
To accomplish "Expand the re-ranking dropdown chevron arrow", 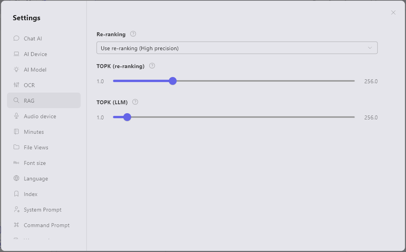I will point(370,48).
